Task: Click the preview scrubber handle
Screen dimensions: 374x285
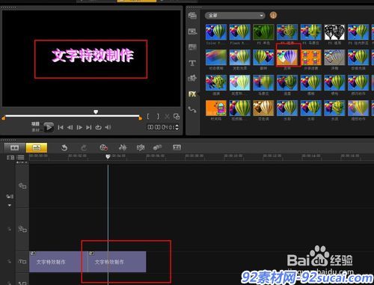Action: pos(96,112)
